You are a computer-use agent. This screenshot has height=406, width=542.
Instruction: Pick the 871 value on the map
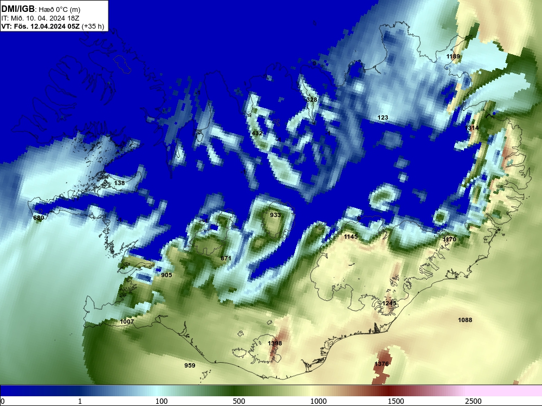click(x=225, y=258)
